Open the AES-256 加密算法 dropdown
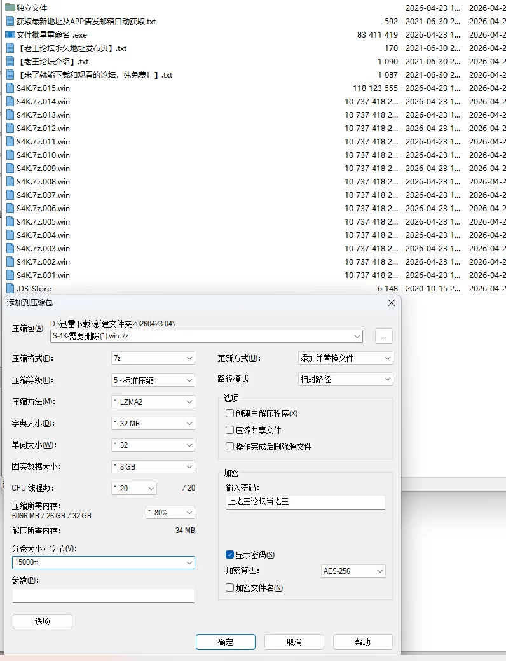 pos(353,571)
